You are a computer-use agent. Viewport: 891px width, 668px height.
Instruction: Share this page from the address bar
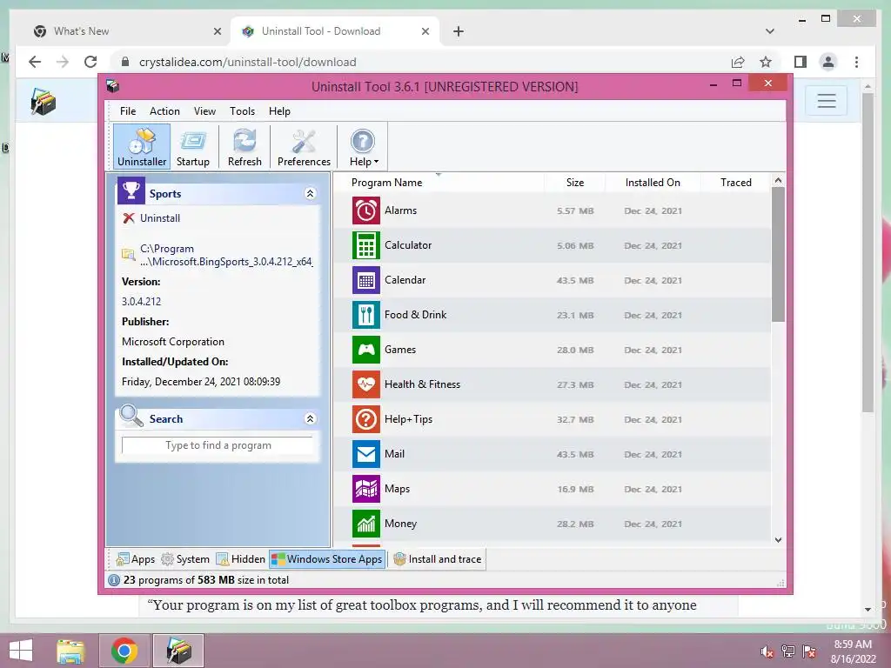click(738, 62)
